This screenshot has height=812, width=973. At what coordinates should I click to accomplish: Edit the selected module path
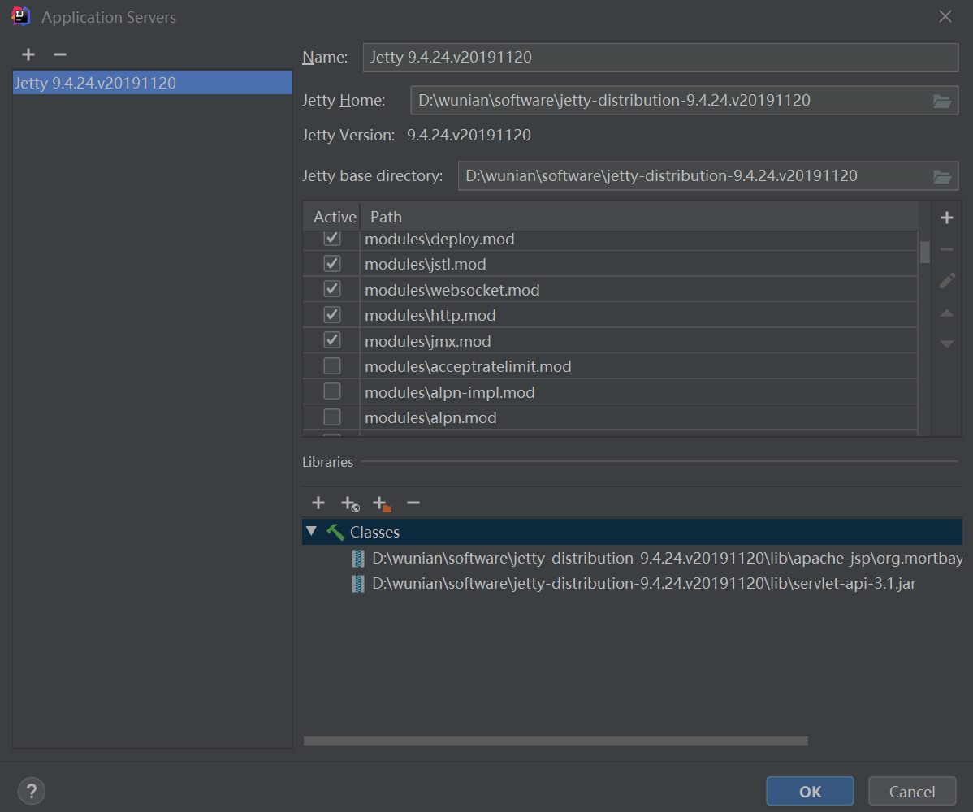946,280
